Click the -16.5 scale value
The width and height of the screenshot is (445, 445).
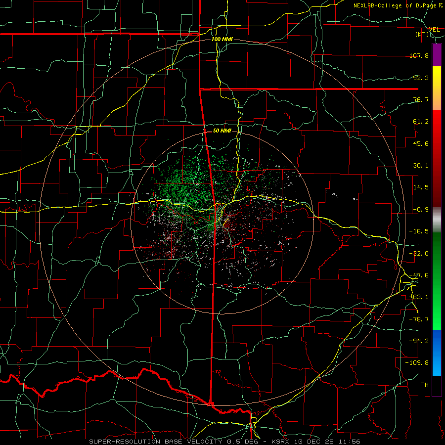tap(419, 231)
